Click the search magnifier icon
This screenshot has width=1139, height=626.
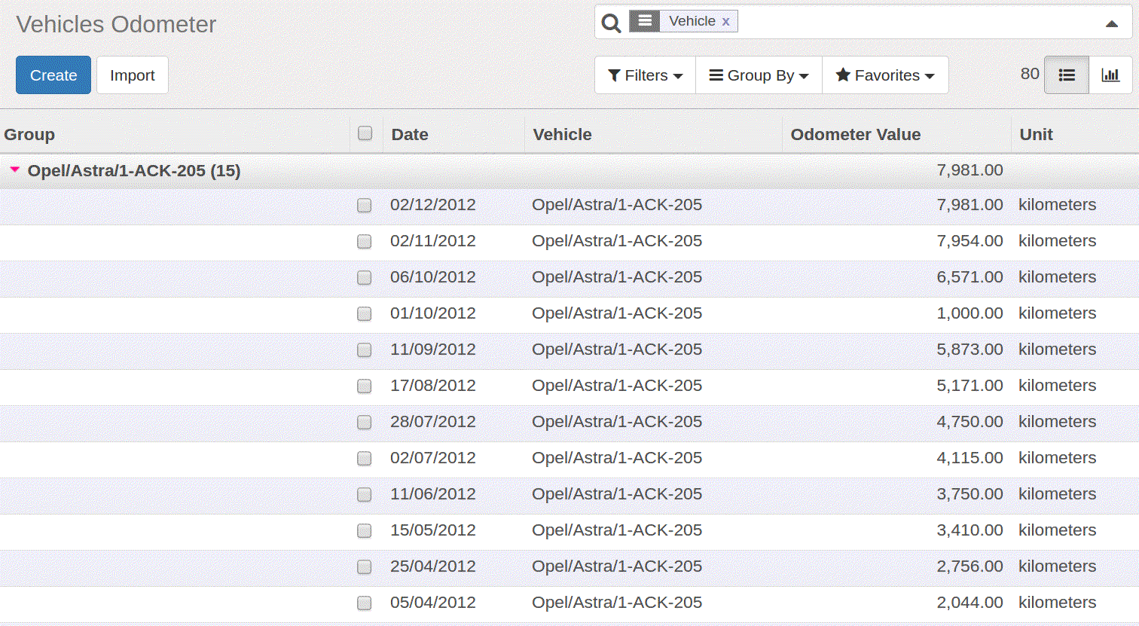coord(612,23)
